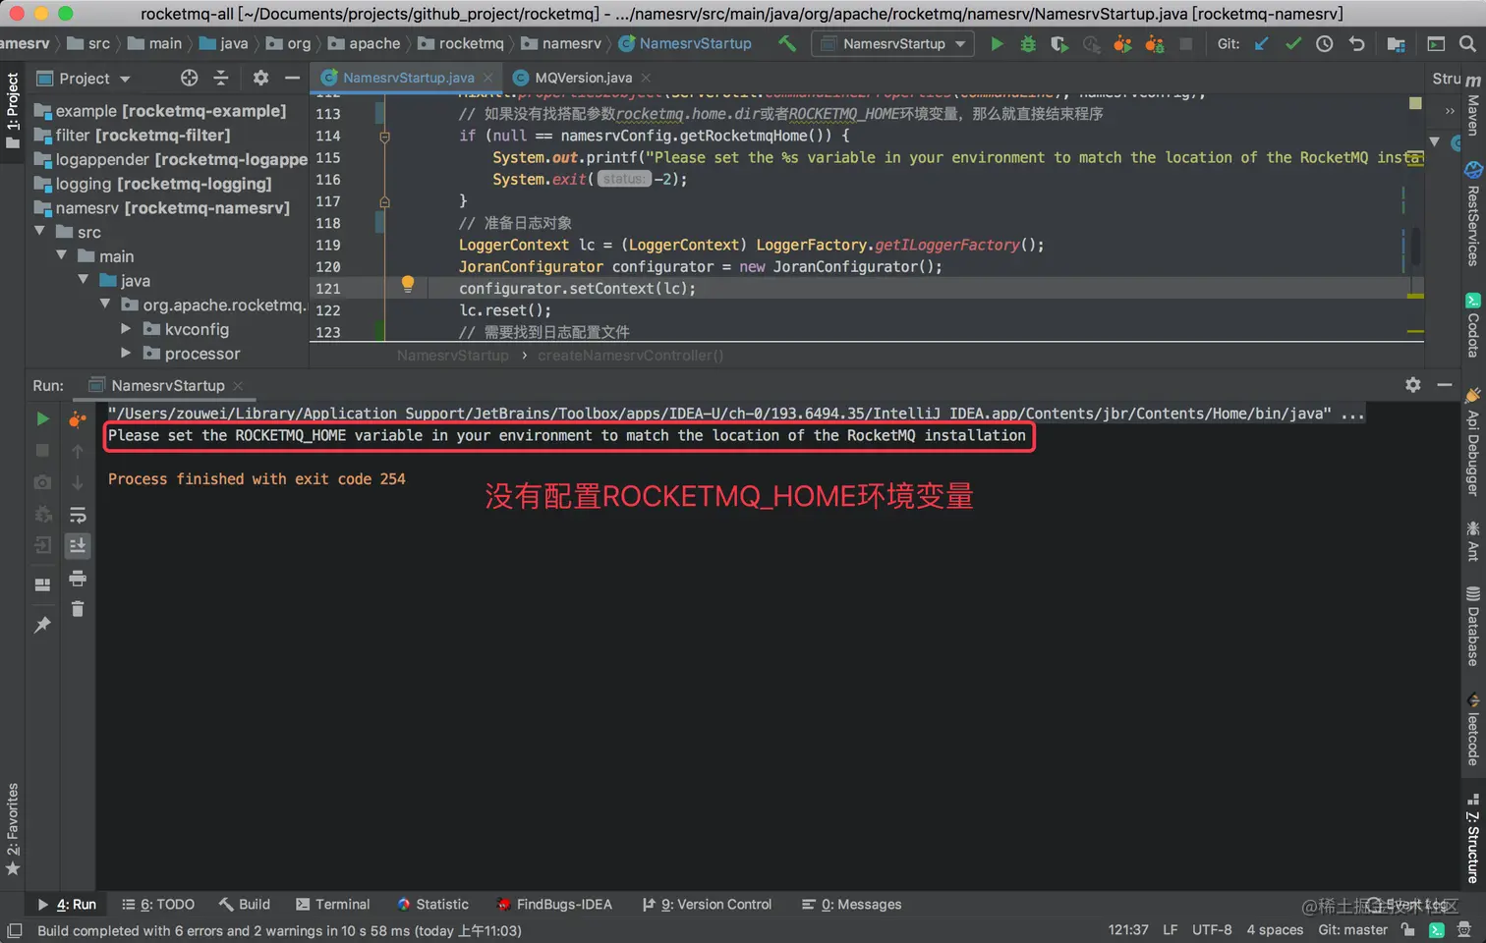Open the Build tool window tab

[244, 905]
